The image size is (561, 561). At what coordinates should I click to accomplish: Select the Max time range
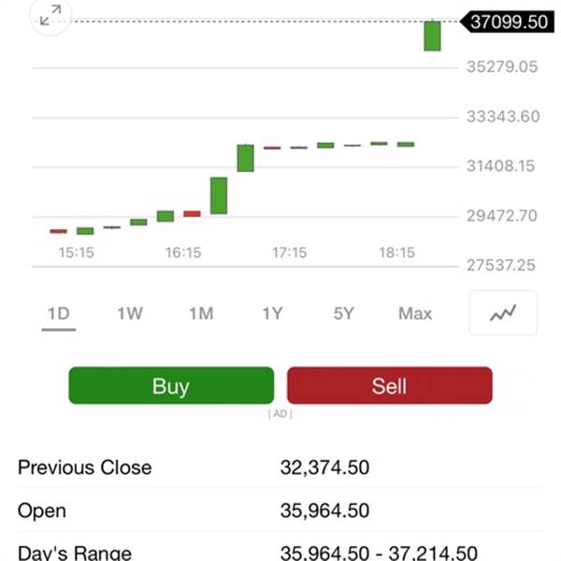pyautogui.click(x=415, y=314)
